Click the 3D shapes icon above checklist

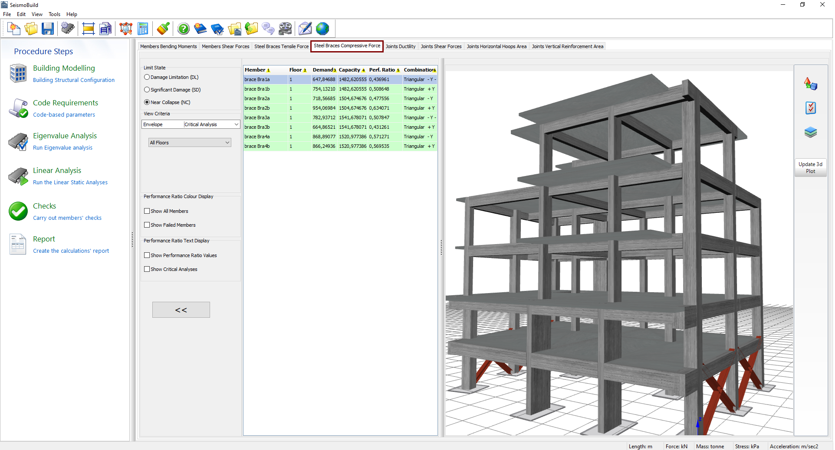click(x=810, y=84)
